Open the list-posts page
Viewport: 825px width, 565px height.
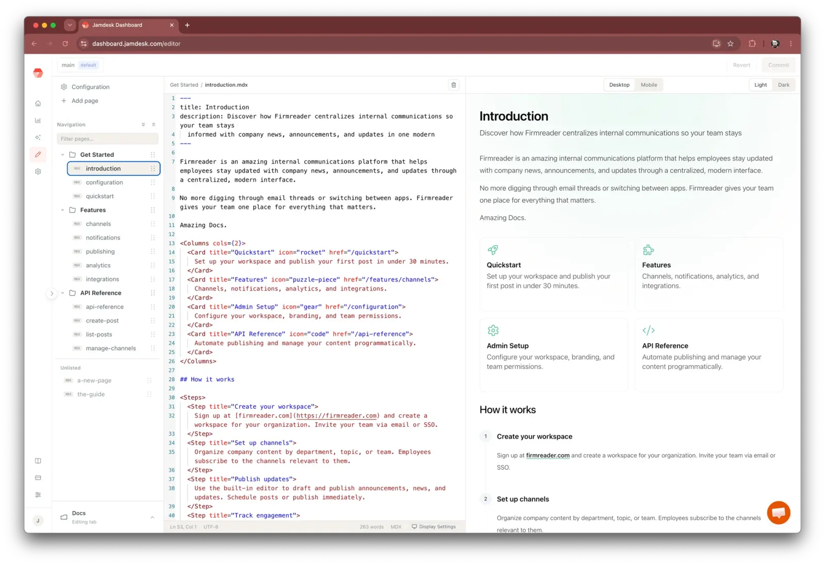pyautogui.click(x=114, y=335)
